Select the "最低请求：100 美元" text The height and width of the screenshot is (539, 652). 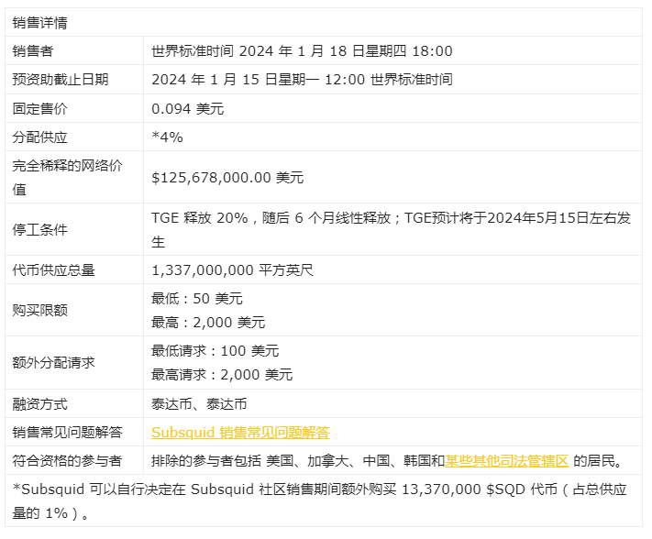[x=215, y=350]
